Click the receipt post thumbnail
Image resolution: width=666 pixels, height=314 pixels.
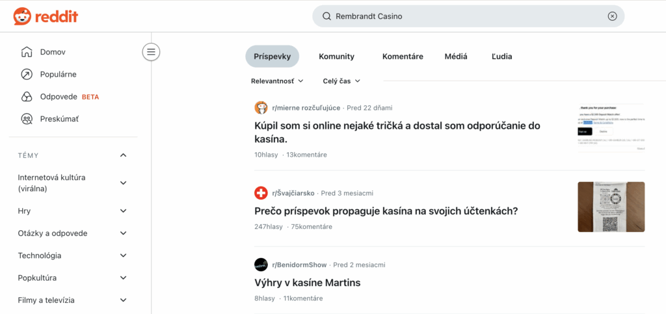(611, 207)
